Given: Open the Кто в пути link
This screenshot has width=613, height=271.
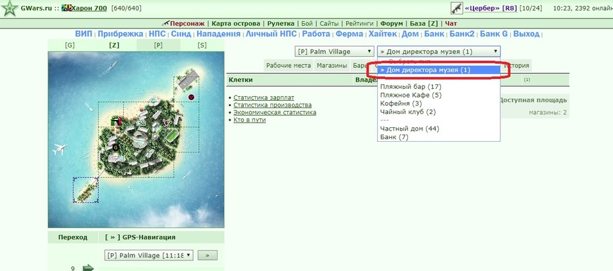Looking at the screenshot, I should 249,119.
